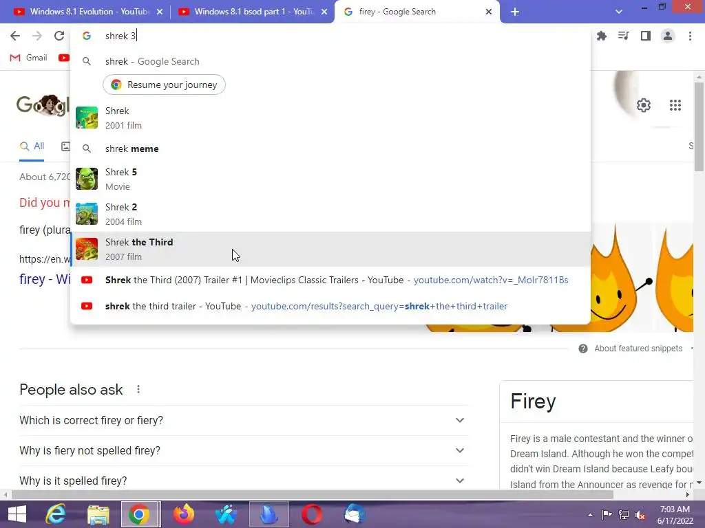Open the Windows Start button
Image resolution: width=705 pixels, height=528 pixels.
(x=17, y=514)
